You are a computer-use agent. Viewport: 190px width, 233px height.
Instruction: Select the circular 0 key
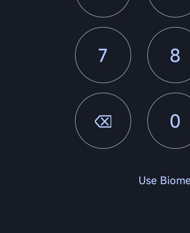[169, 121]
